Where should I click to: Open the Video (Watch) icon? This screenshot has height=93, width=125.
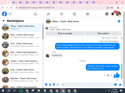(x=61, y=14)
